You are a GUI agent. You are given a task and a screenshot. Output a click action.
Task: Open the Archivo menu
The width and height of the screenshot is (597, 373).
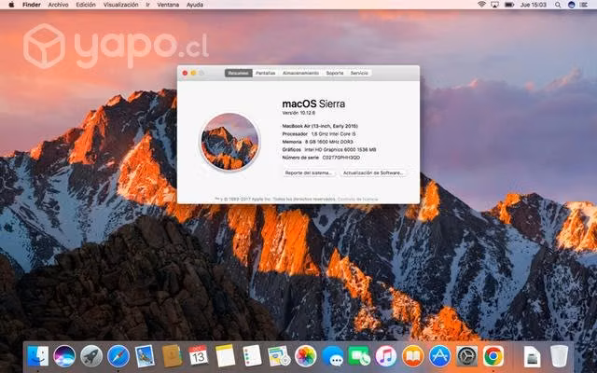pyautogui.click(x=58, y=5)
